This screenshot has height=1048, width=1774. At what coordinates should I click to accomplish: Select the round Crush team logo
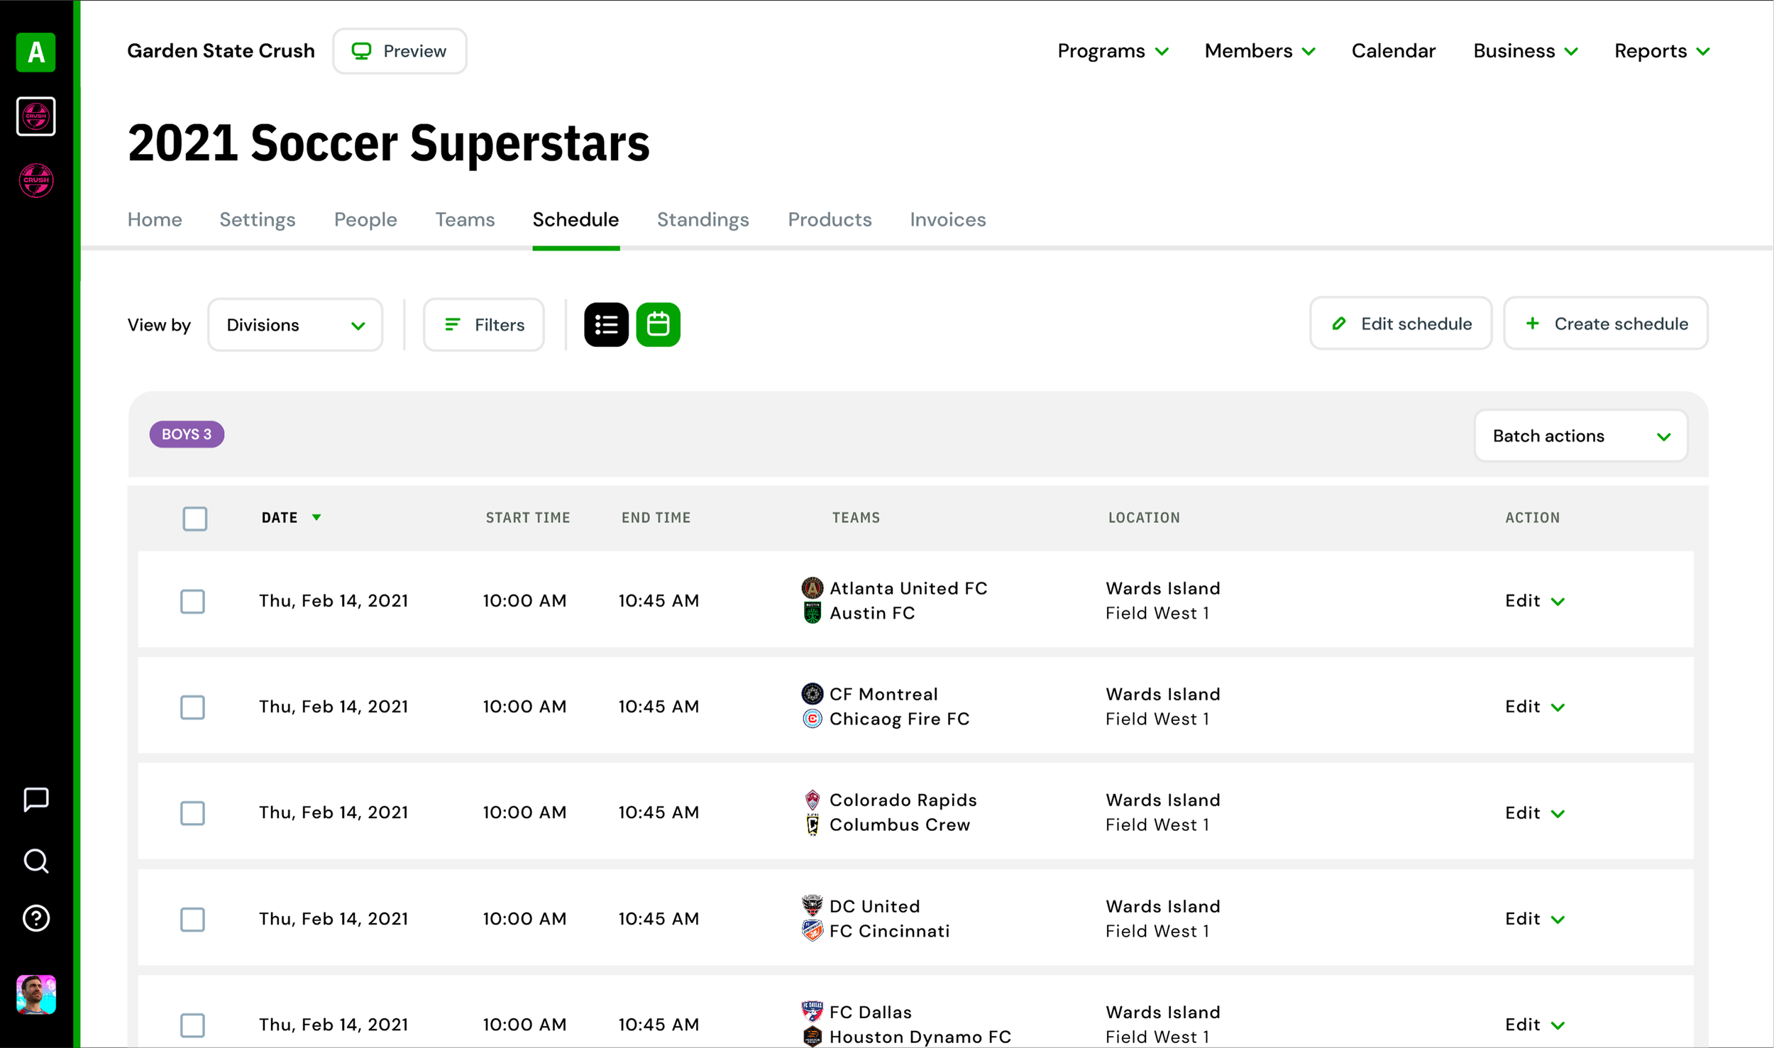click(x=35, y=180)
